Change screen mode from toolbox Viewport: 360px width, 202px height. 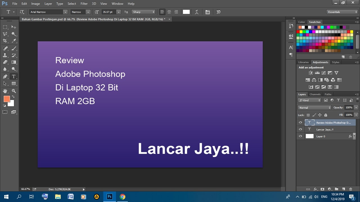click(x=13, y=112)
